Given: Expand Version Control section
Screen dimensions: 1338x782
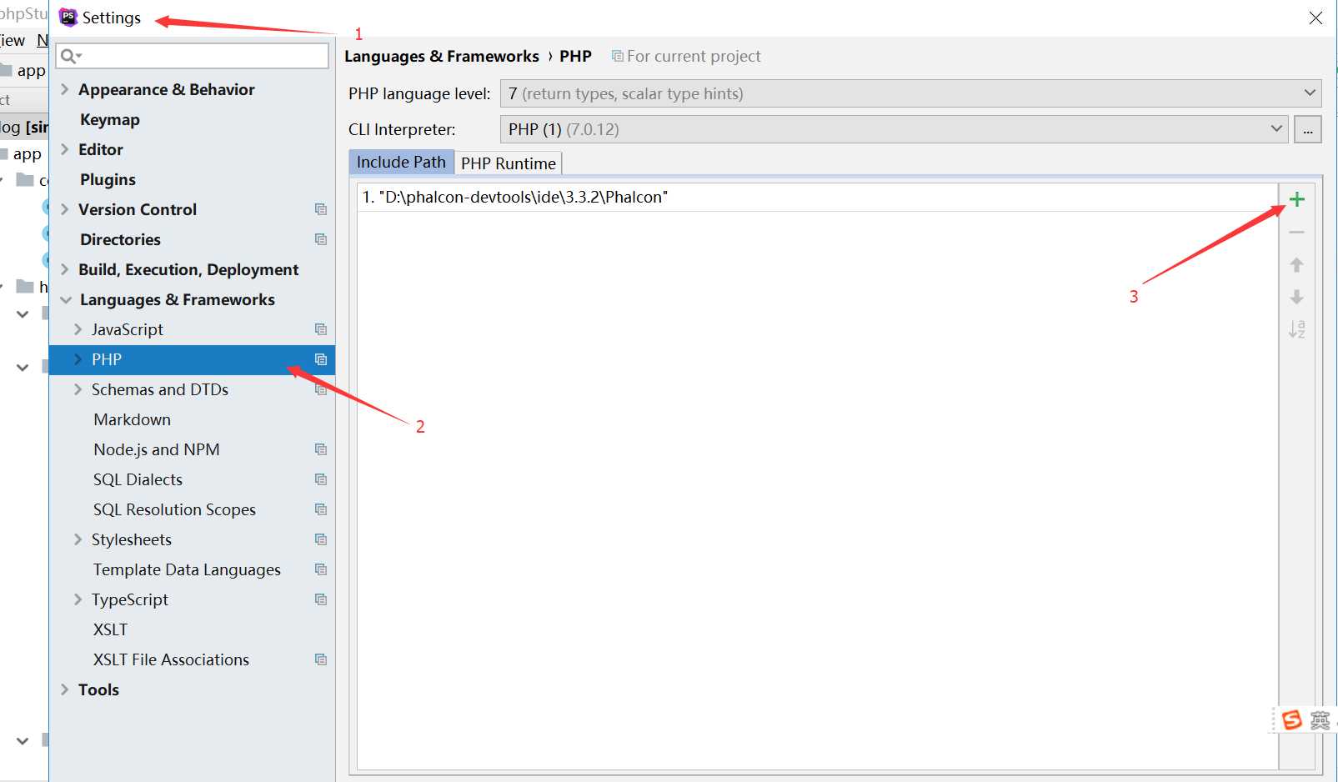Looking at the screenshot, I should click(65, 209).
